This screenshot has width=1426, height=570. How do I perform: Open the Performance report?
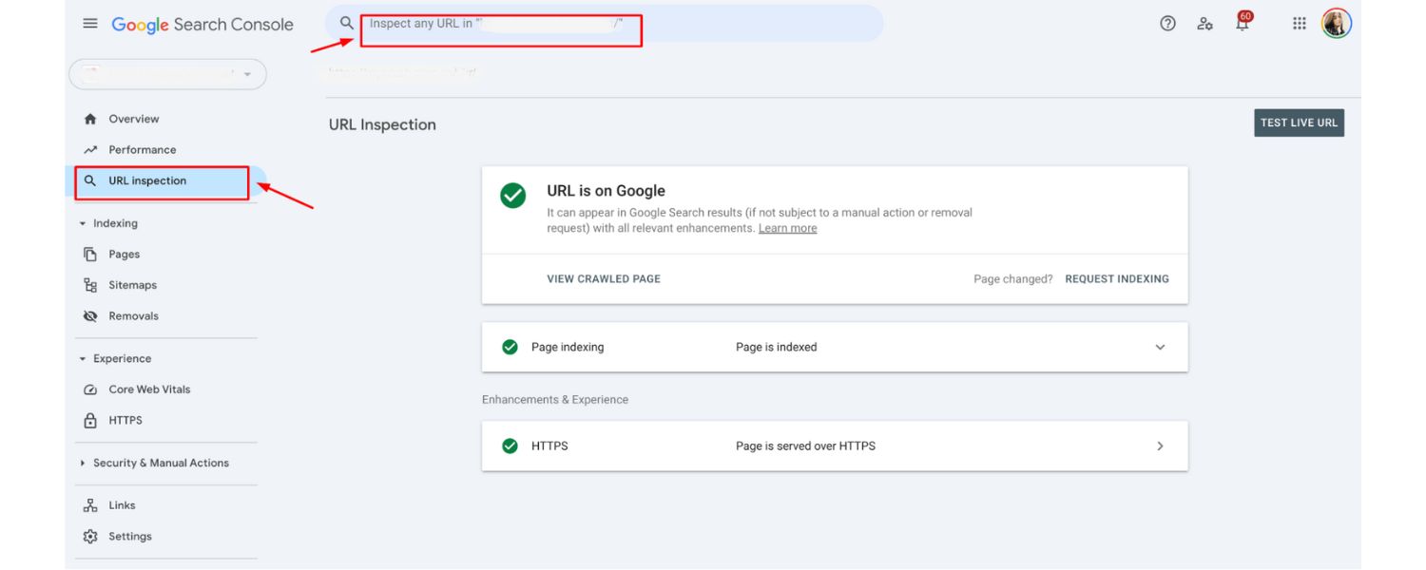pos(142,150)
